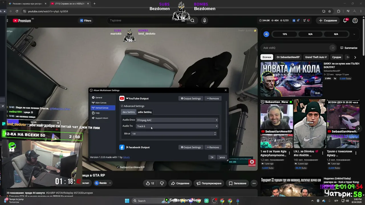This screenshot has height=205, width=365.
Task: Bookmark this page with the star icon
Action: click(x=330, y=11)
